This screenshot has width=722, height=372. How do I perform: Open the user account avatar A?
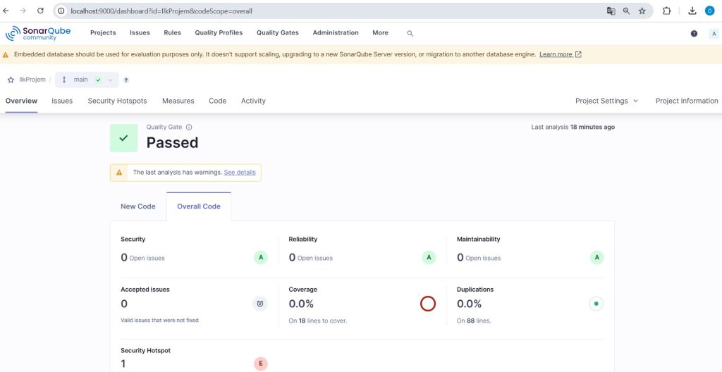[x=714, y=34]
